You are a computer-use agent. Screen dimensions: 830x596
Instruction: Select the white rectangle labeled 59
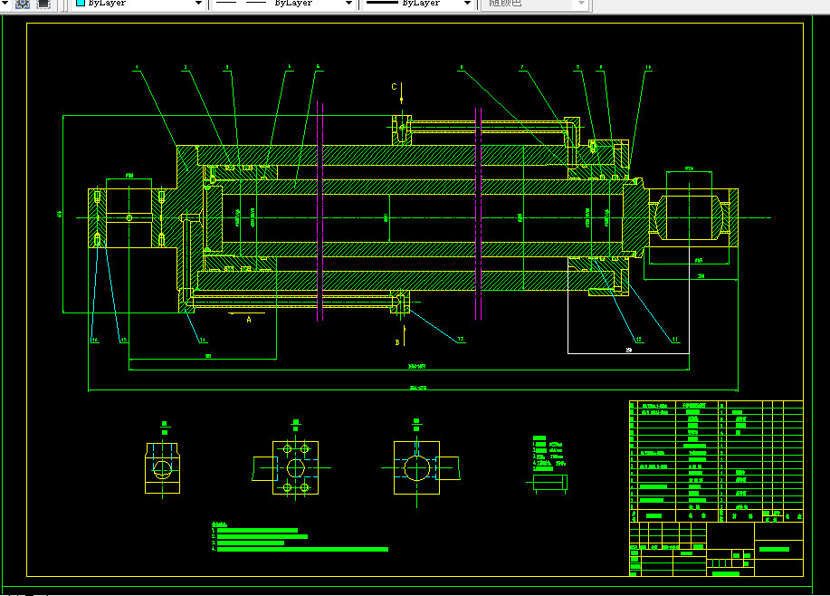click(x=628, y=305)
